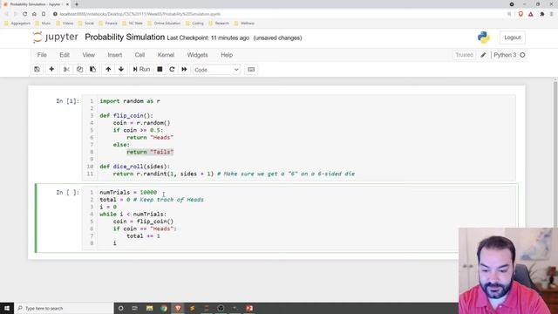The image size is (558, 314).
Task: Click the Brave Shields icon
Action: tap(521, 14)
